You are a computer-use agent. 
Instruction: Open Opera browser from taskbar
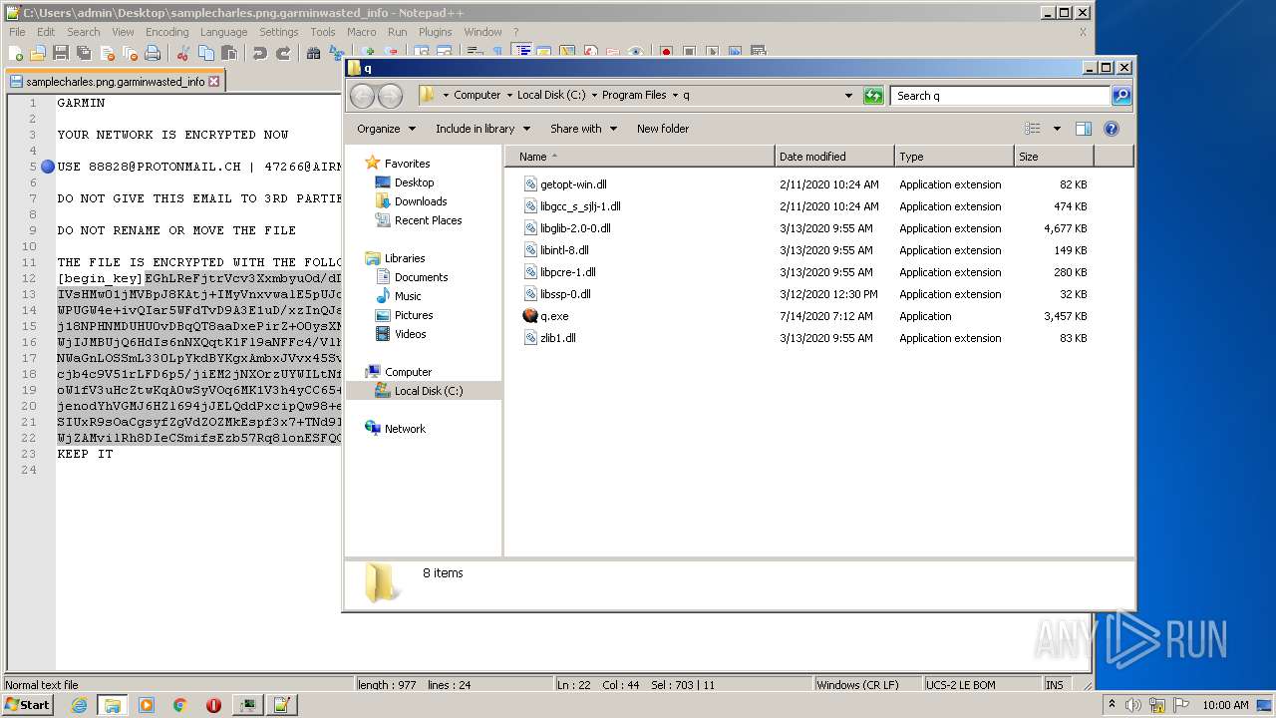(213, 705)
